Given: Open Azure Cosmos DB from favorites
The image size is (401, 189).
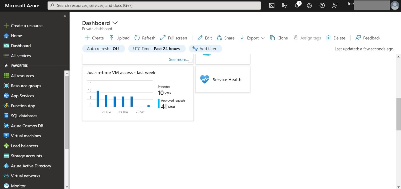Looking at the screenshot, I should [27, 126].
